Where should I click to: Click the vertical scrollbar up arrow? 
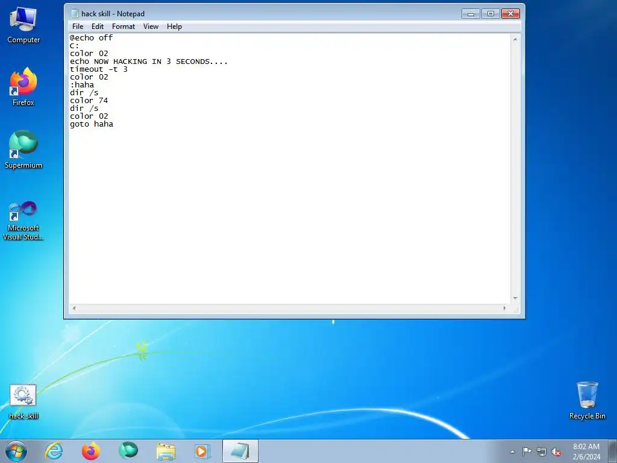515,39
